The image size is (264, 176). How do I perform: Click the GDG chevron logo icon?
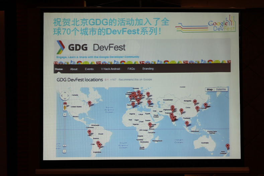[60, 47]
